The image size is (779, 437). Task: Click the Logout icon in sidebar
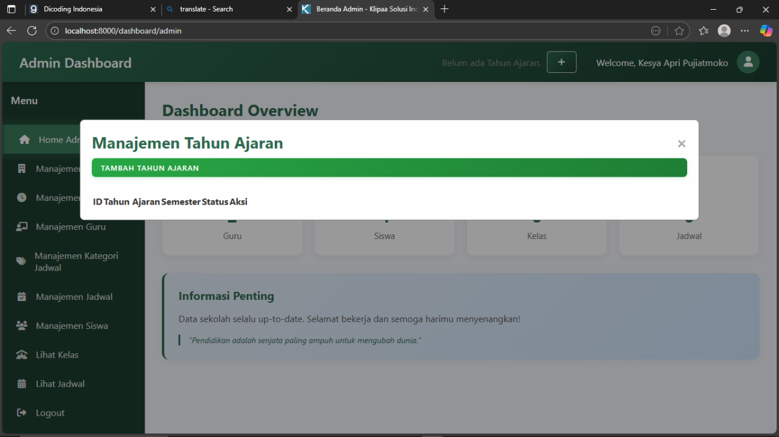click(22, 413)
